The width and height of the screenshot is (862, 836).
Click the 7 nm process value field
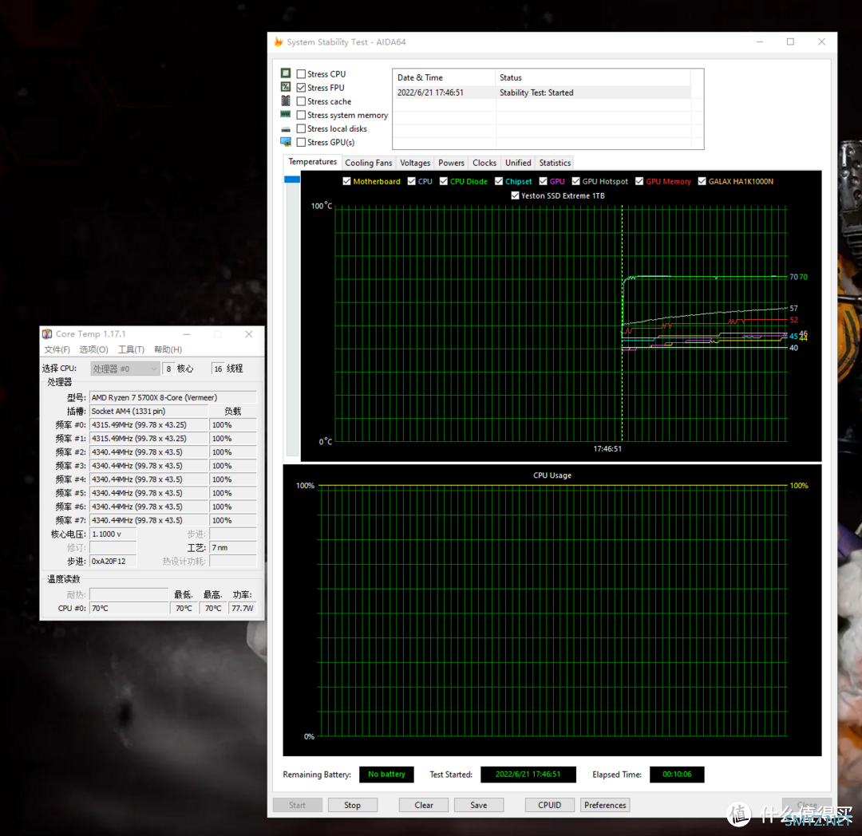coord(233,548)
